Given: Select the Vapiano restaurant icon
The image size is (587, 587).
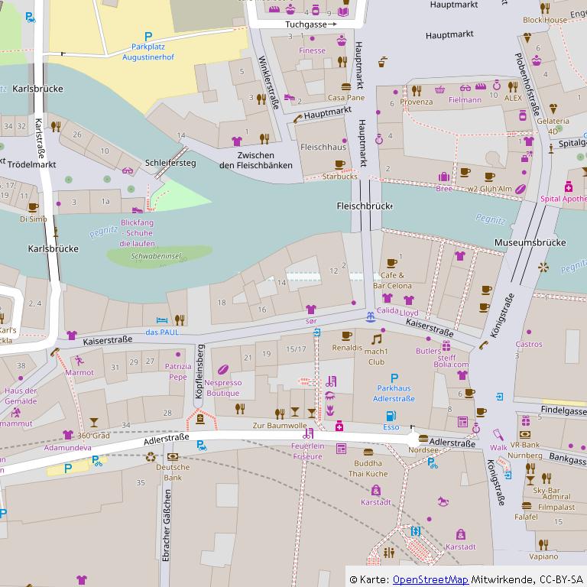Looking at the screenshot, I should click(543, 544).
